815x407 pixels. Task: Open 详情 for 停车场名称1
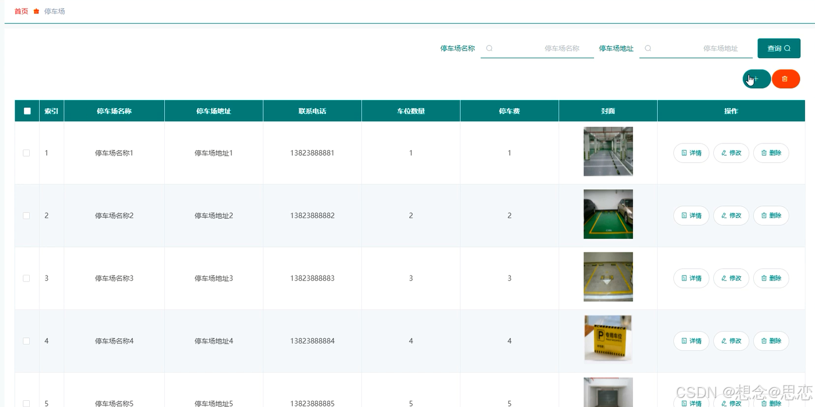coord(691,153)
